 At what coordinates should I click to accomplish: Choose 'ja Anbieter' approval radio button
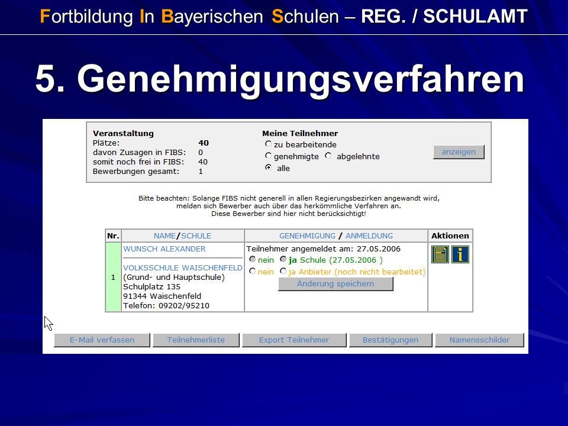pos(283,271)
